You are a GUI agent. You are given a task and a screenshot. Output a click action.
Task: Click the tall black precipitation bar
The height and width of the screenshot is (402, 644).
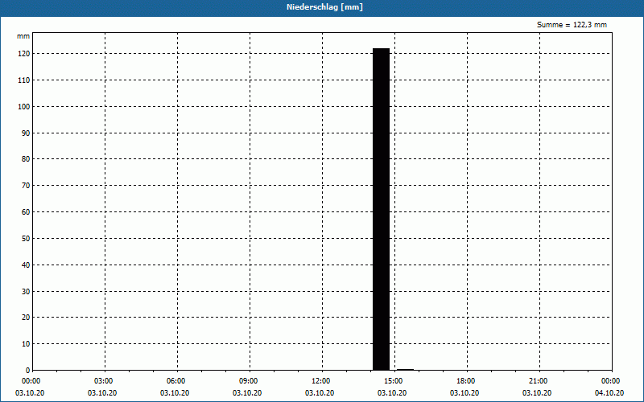[381, 209]
